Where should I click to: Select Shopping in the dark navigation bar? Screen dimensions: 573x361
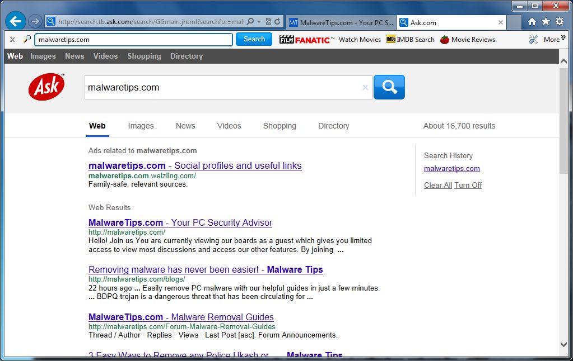pos(144,56)
